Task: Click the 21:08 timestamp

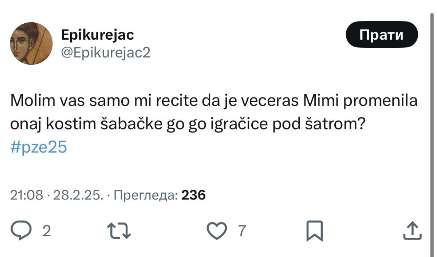Action: 27,195
